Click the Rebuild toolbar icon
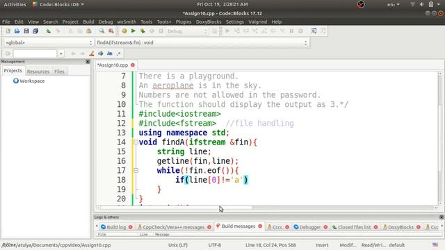The width and height of the screenshot is (445, 250). (x=152, y=31)
